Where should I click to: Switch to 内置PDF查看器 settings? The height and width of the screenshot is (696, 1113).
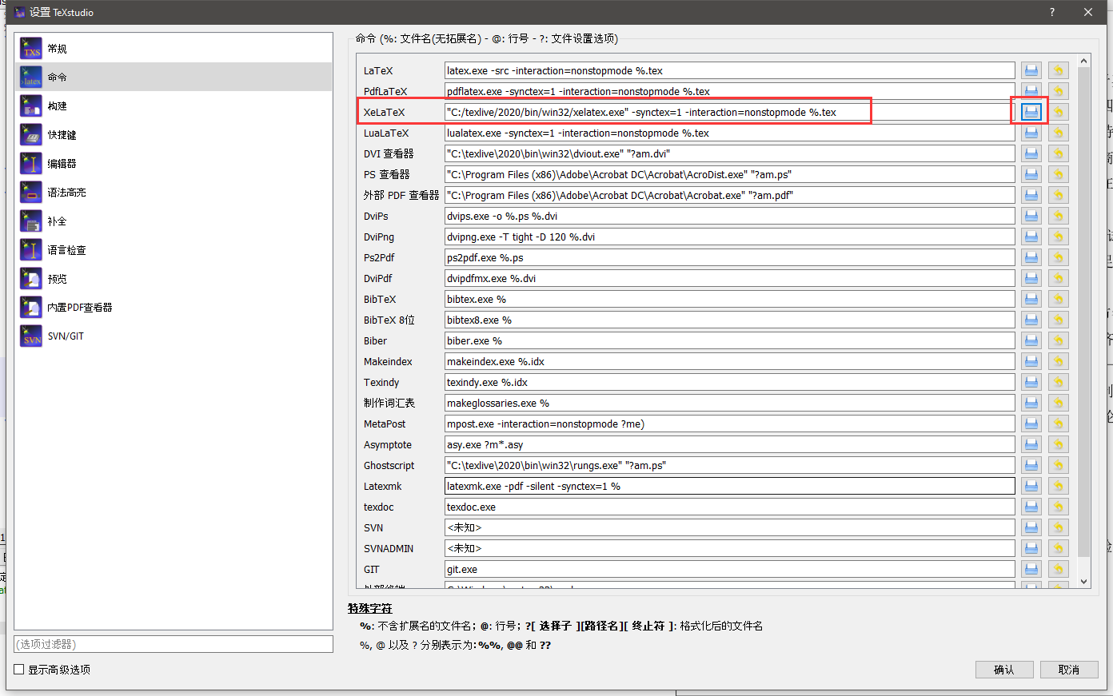point(30,307)
